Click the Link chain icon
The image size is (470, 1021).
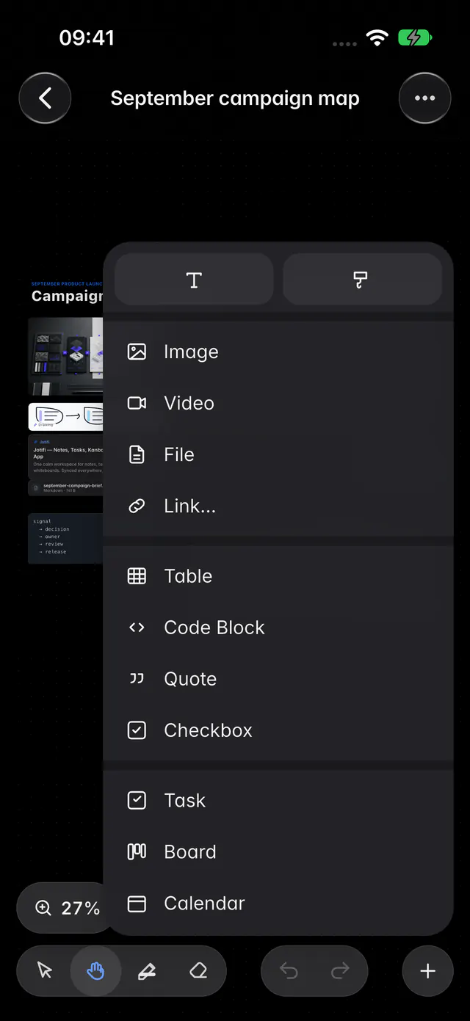point(137,506)
